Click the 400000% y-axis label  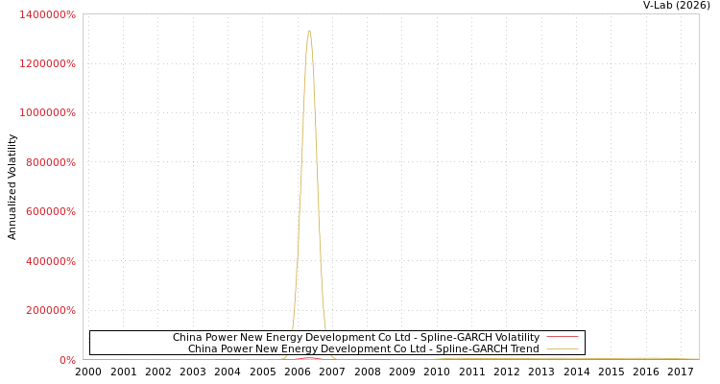click(51, 261)
